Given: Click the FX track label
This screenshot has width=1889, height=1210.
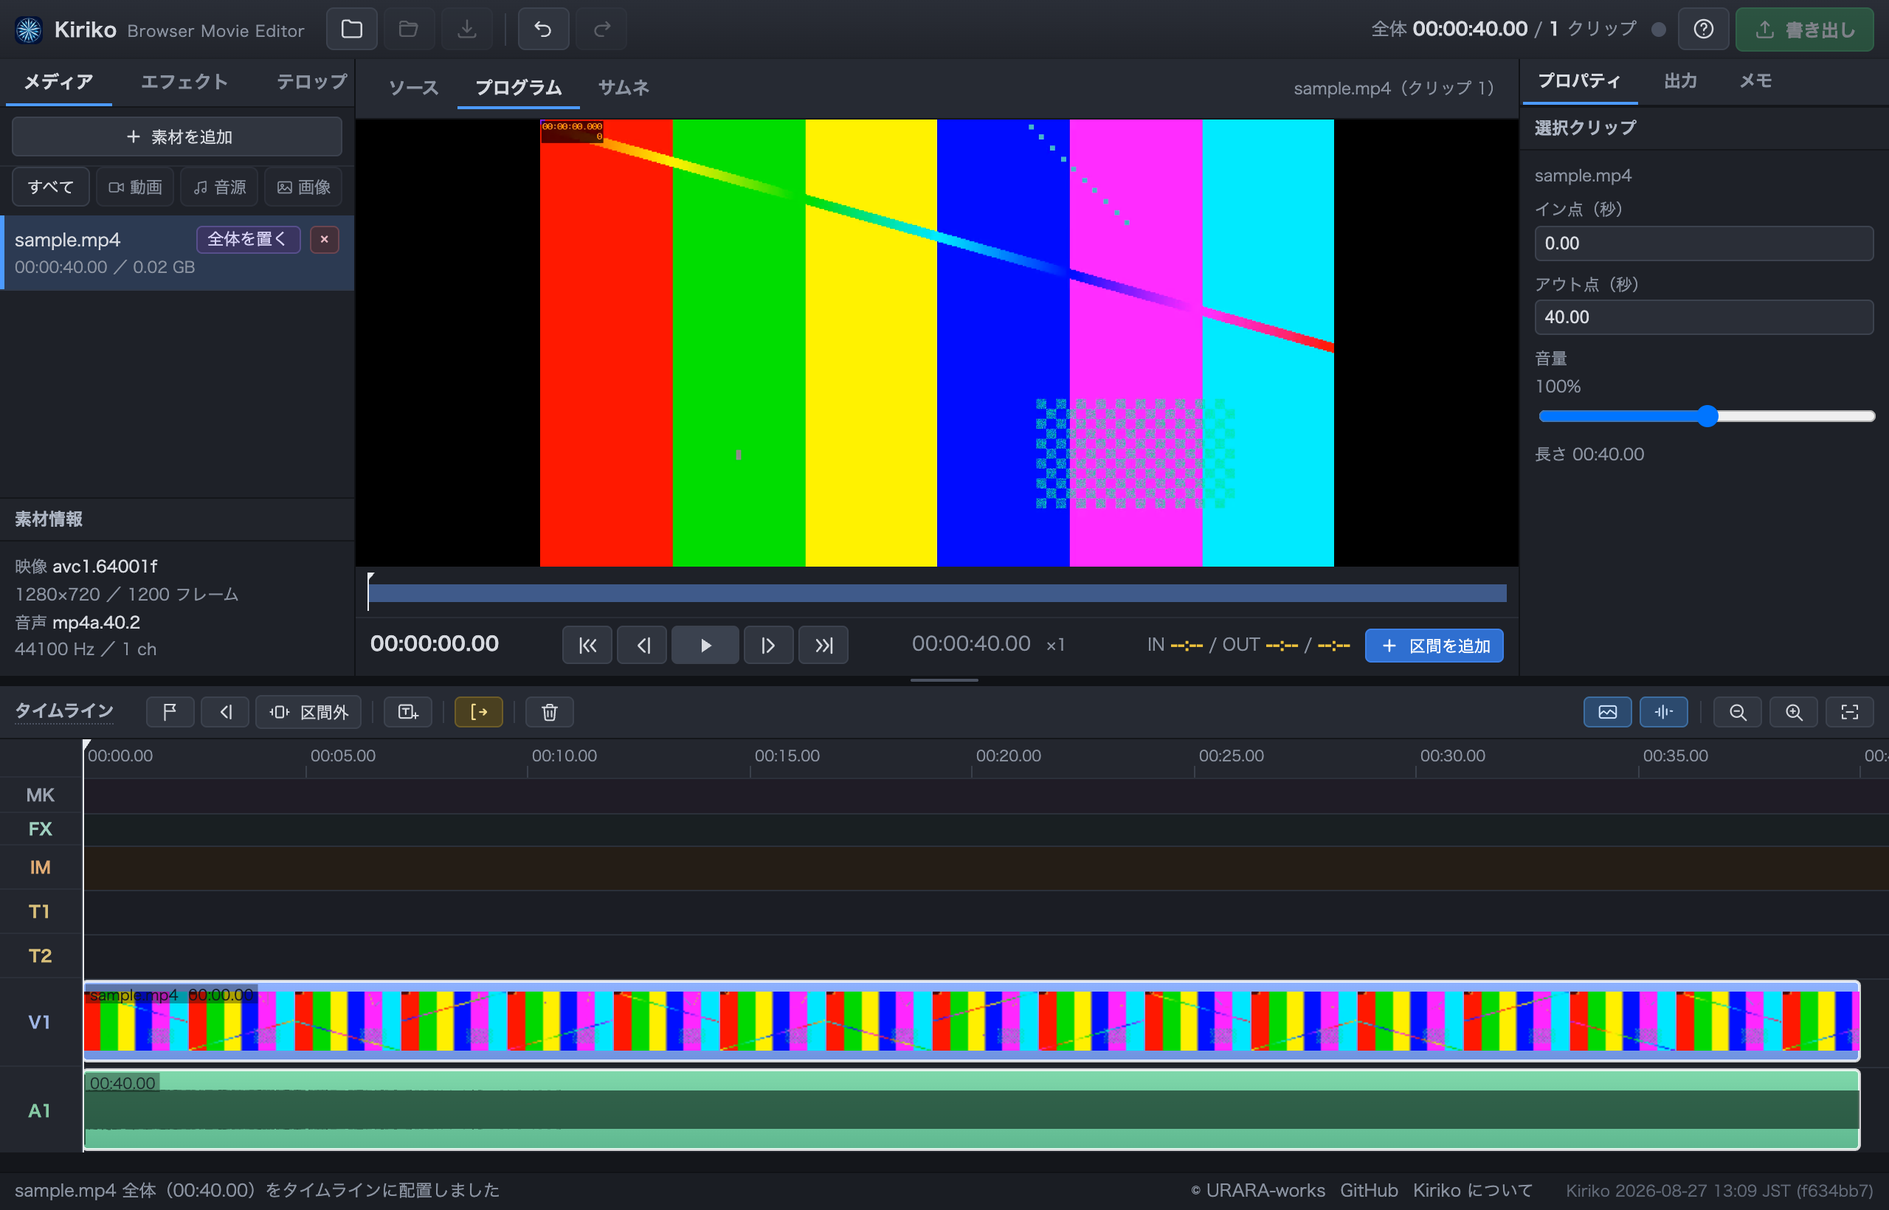Looking at the screenshot, I should coord(40,829).
